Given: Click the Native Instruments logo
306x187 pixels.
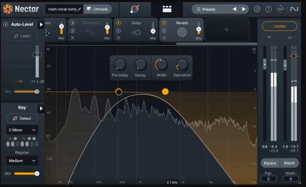Looking at the screenshot, I should coord(294,9).
